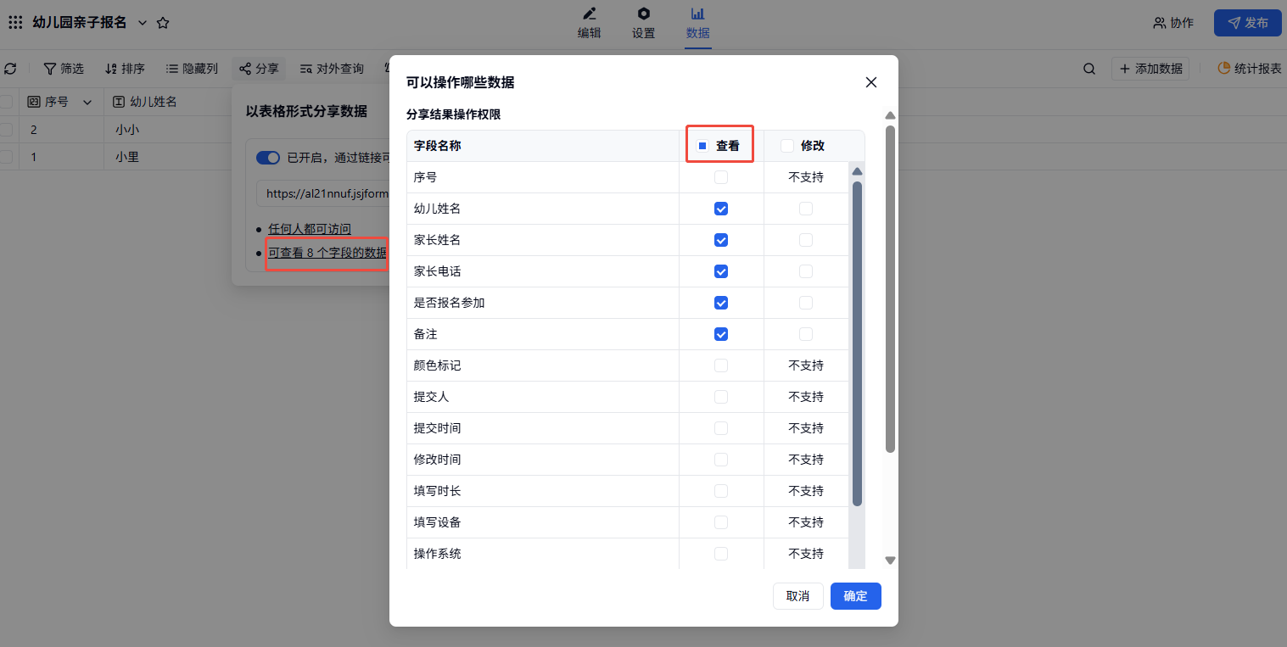Uncheck view permission for 幼儿姓名

721,209
